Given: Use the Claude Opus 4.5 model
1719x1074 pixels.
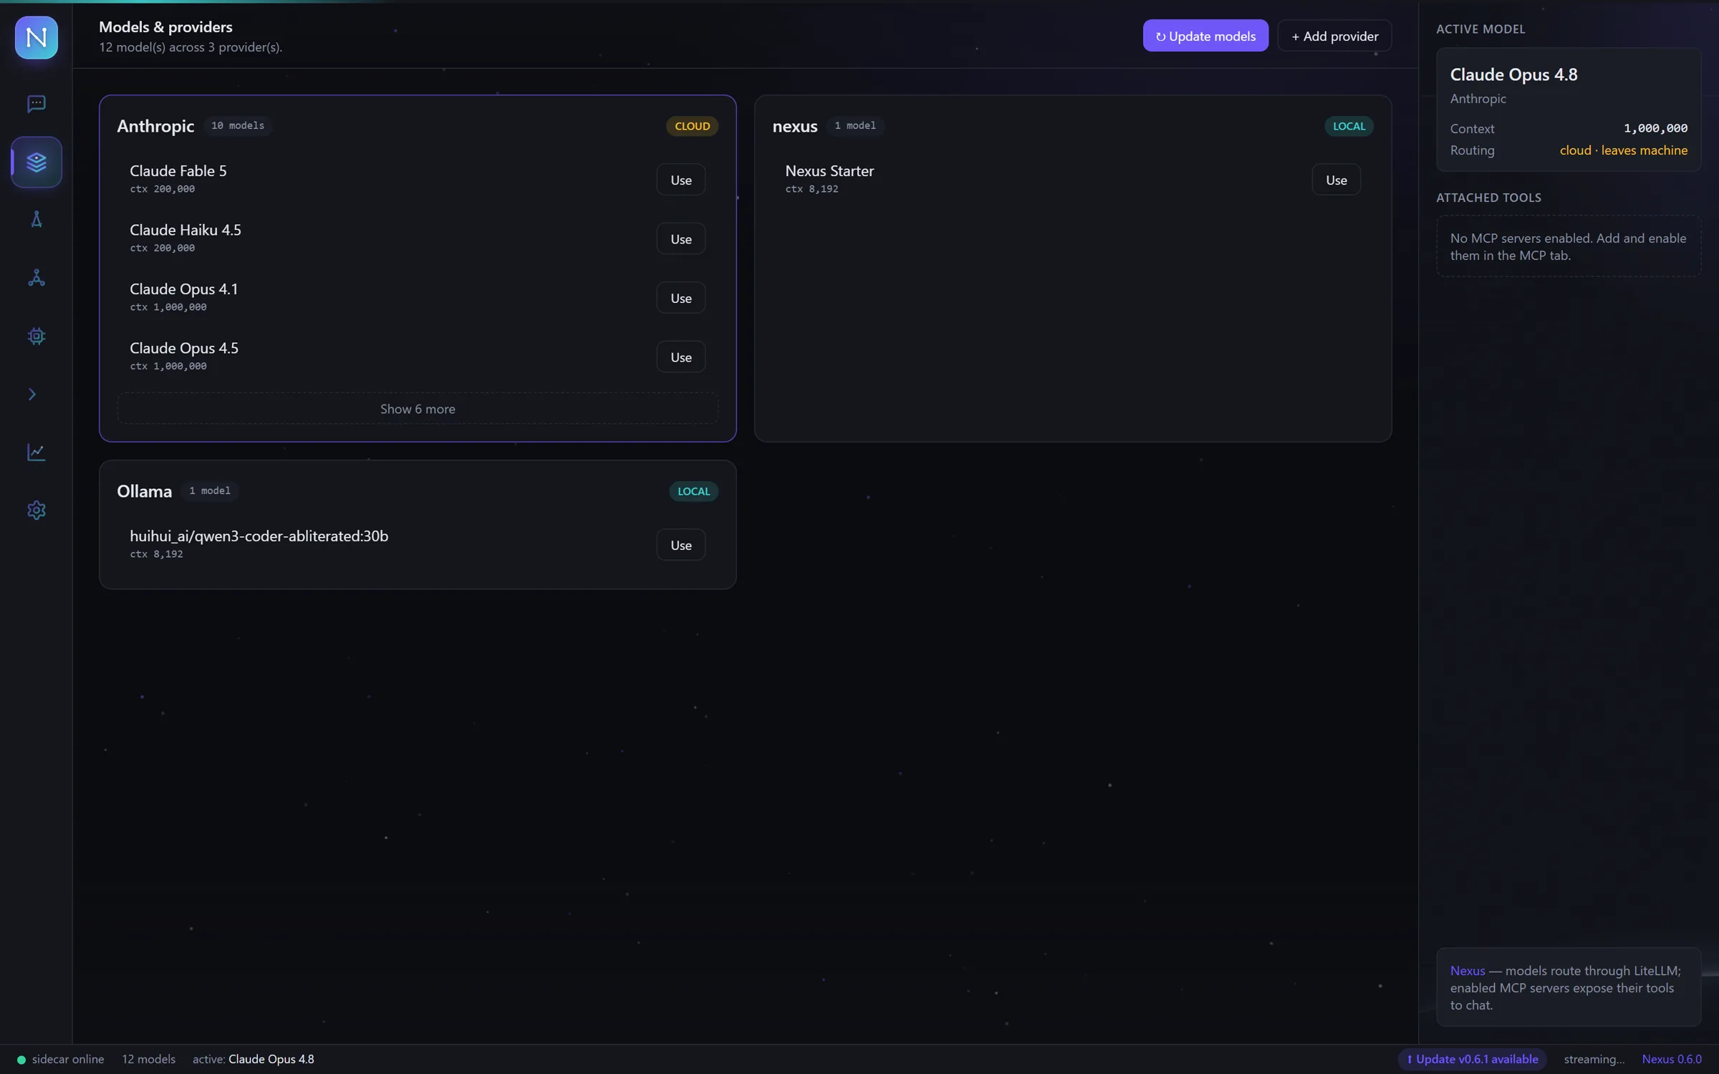Looking at the screenshot, I should coord(680,357).
